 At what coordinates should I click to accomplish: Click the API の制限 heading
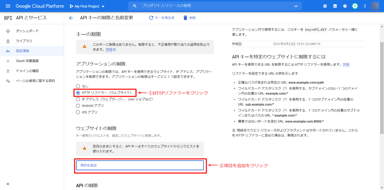click(x=87, y=186)
